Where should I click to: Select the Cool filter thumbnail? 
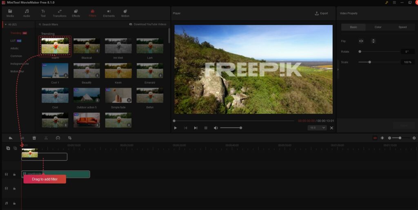[x=55, y=95]
